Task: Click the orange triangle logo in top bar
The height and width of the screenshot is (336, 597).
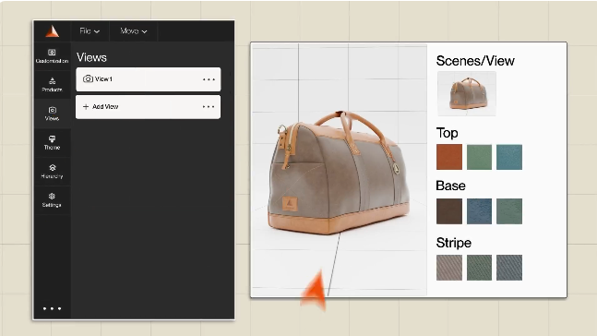Action: pyautogui.click(x=53, y=31)
